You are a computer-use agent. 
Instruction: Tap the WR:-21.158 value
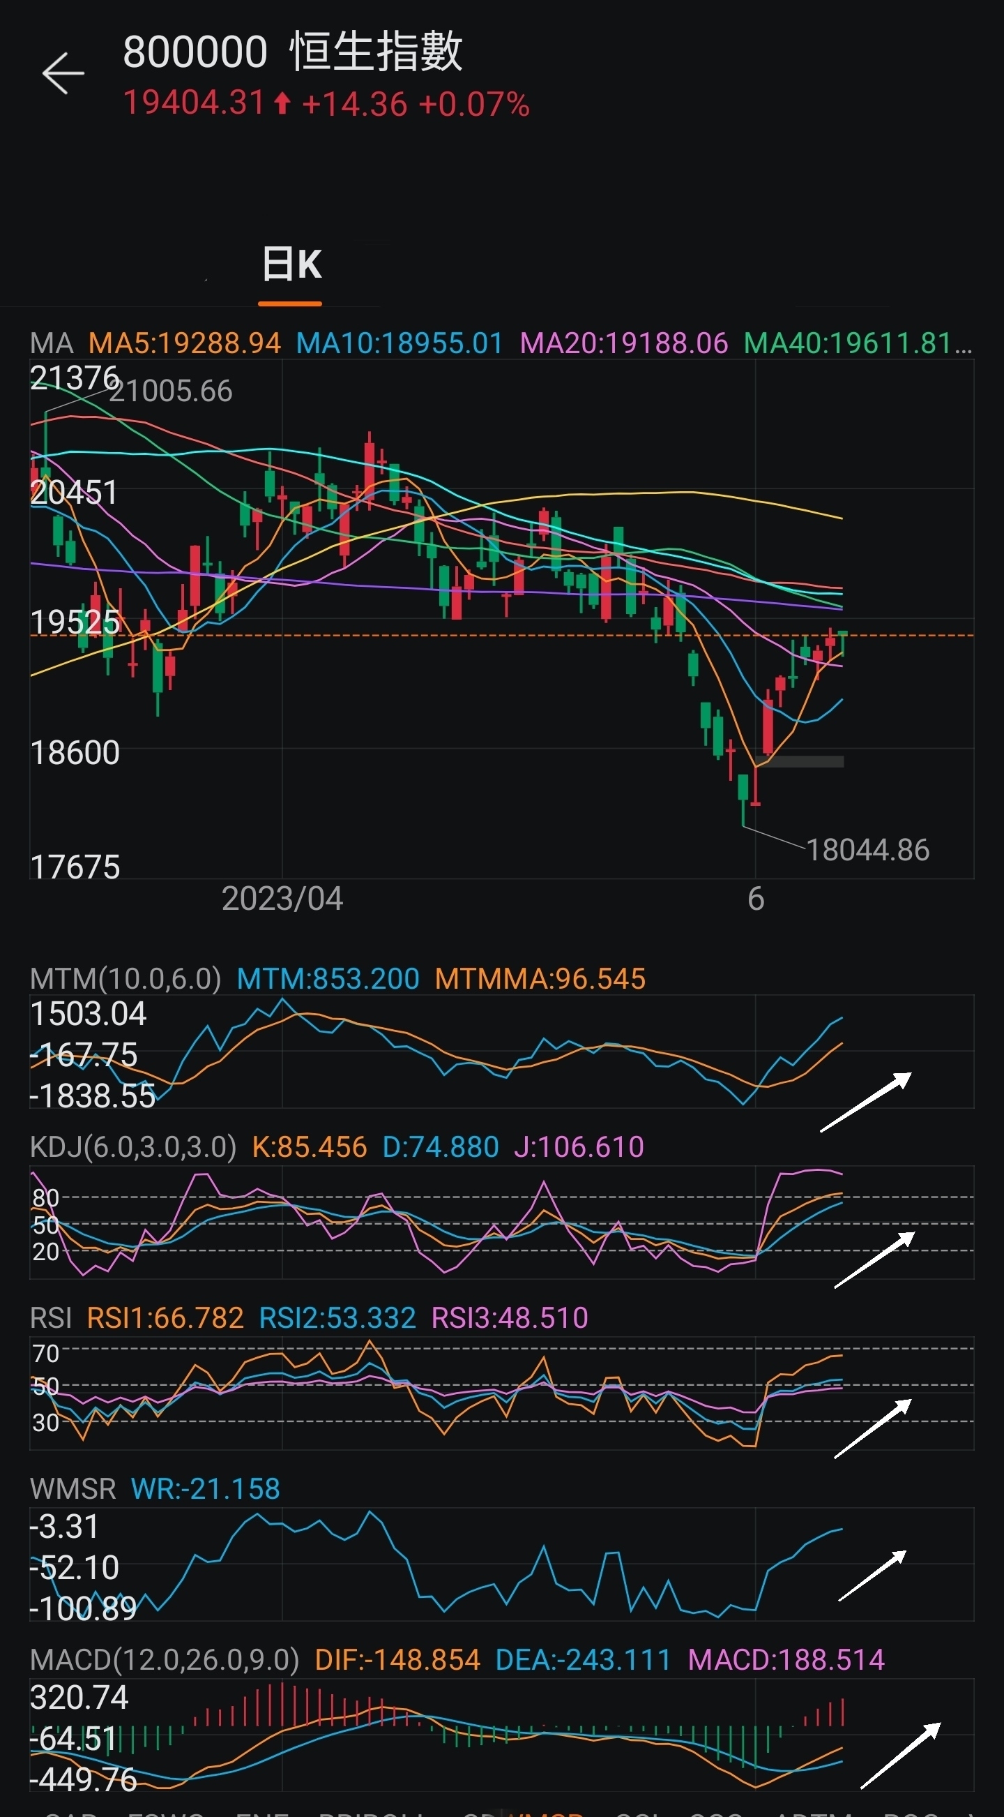coord(206,1489)
